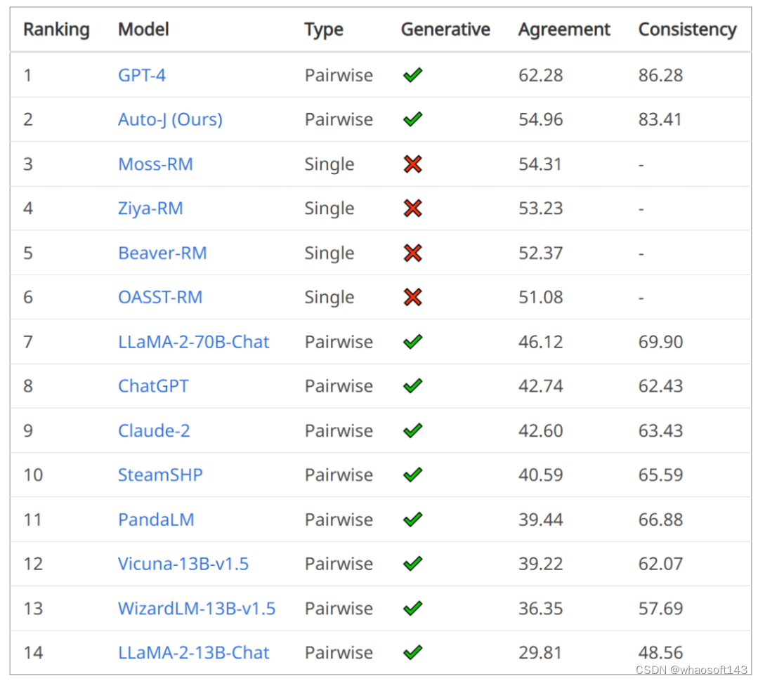Click the Agreement column header
The width and height of the screenshot is (758, 681).
coord(564,30)
